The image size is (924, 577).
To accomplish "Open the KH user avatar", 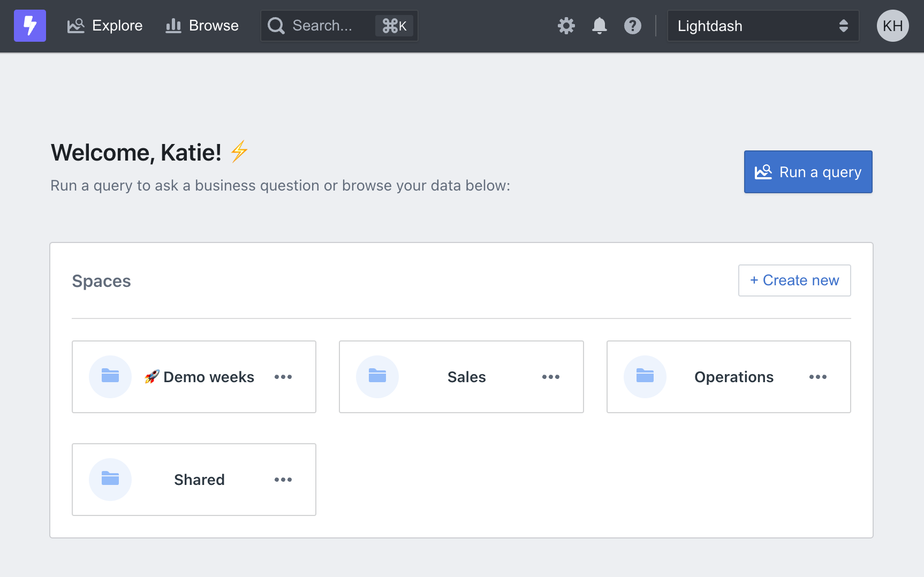I will tap(893, 26).
